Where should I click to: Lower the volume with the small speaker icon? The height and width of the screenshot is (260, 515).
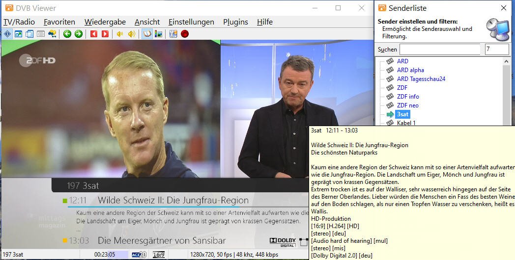119,34
